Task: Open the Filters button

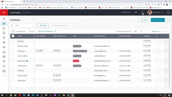Action: 43,26
